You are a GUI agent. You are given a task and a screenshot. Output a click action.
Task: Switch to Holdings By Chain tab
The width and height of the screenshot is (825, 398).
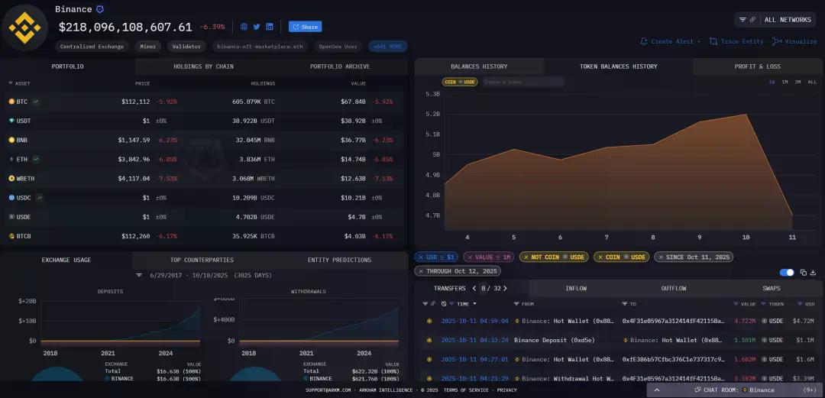pyautogui.click(x=203, y=66)
